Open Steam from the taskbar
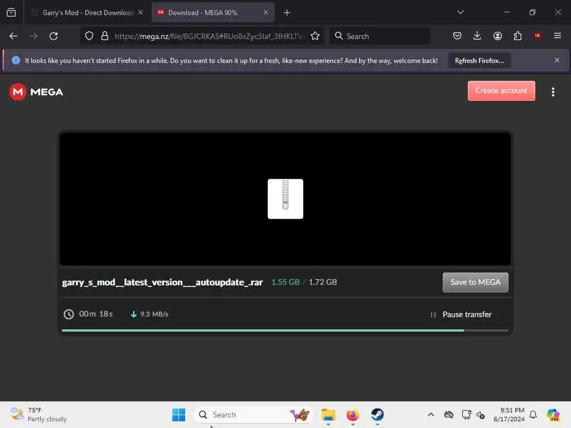 pyautogui.click(x=378, y=415)
